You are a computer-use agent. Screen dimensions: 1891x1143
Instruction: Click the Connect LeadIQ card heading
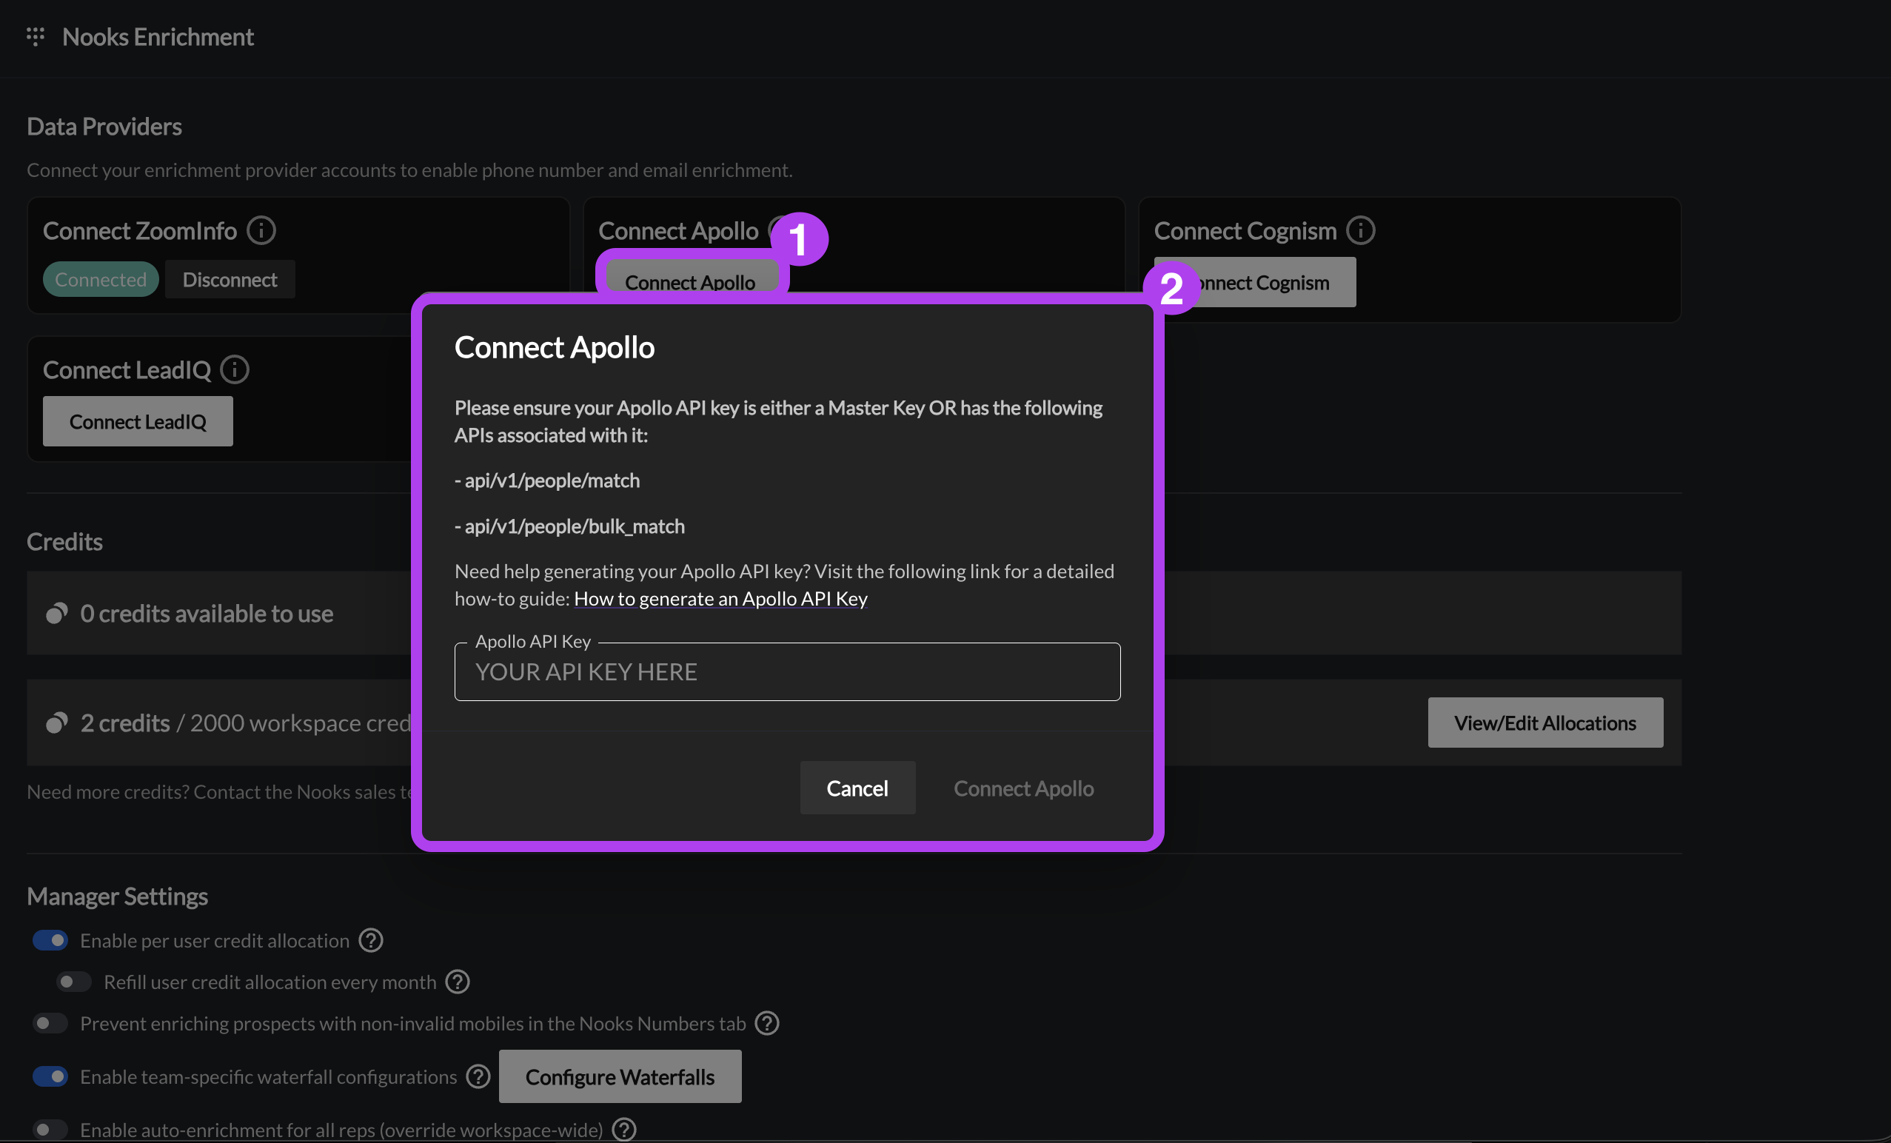pyautogui.click(x=127, y=369)
